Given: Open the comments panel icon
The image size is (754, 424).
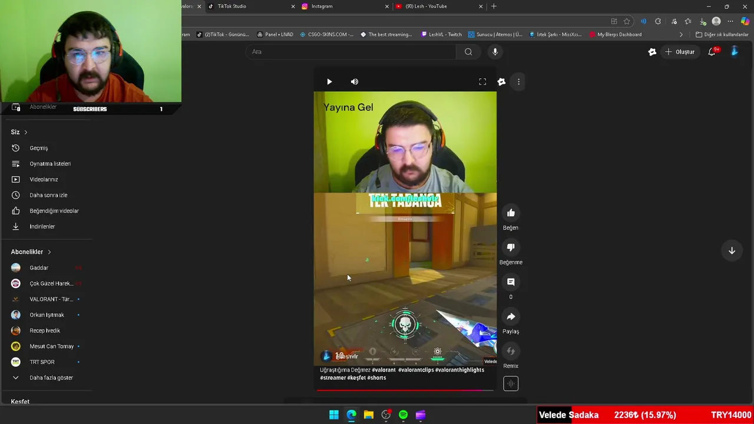Looking at the screenshot, I should click(x=511, y=282).
